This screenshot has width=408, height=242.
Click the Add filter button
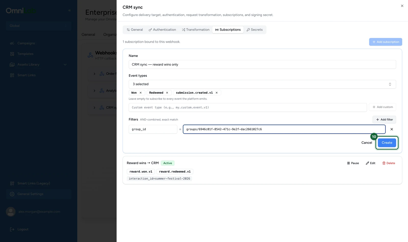tap(384, 119)
